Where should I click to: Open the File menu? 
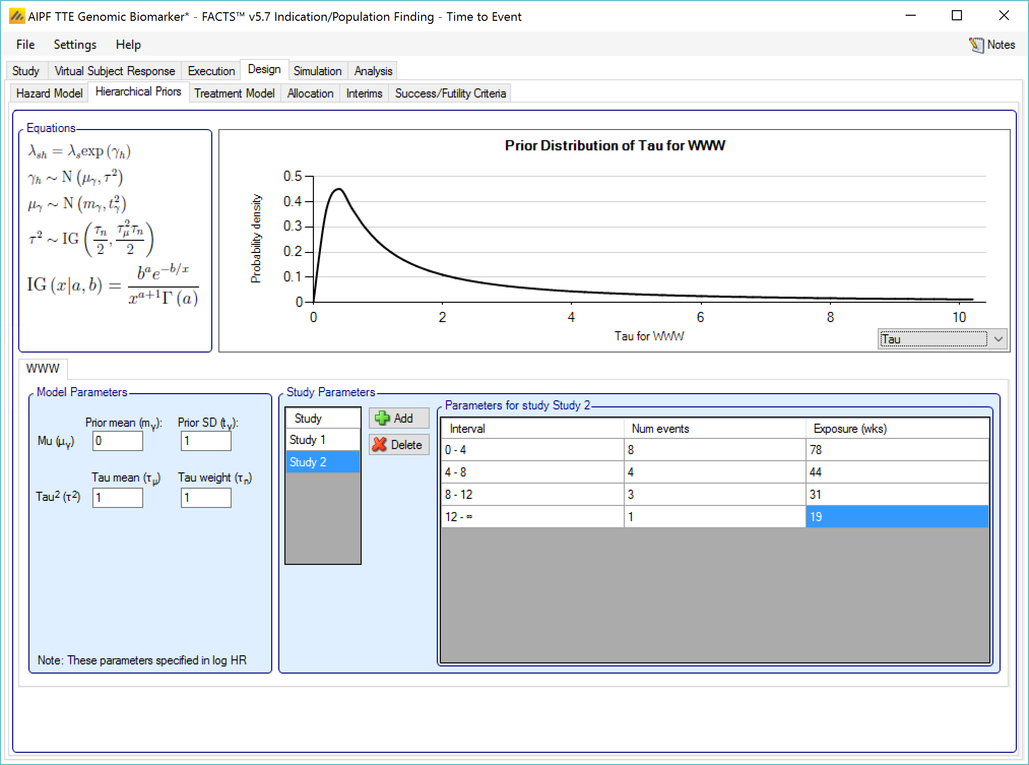pos(25,45)
